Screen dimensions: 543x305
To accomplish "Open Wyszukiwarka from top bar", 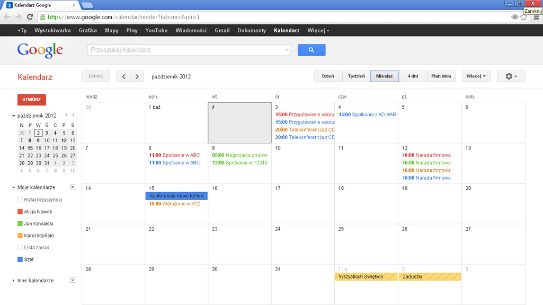I will click(52, 31).
